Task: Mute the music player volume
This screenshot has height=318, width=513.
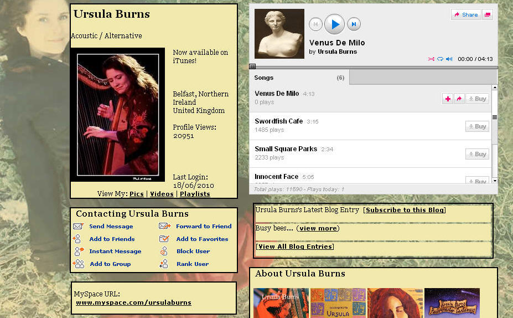Action: (x=449, y=59)
